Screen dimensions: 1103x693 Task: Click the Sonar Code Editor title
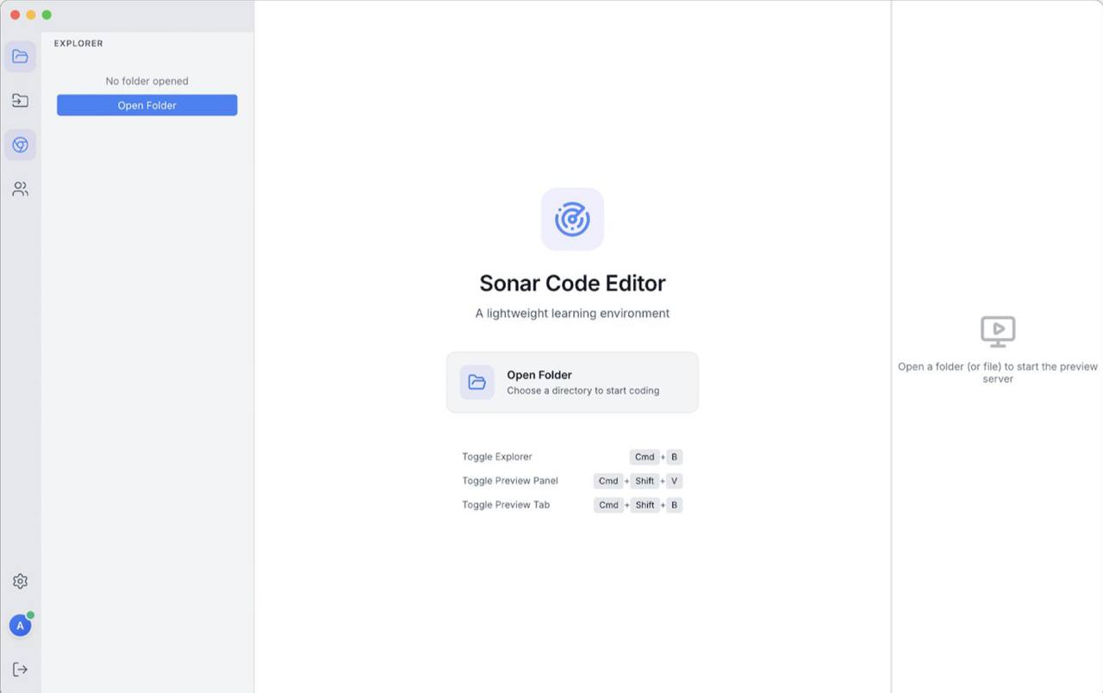click(x=572, y=283)
